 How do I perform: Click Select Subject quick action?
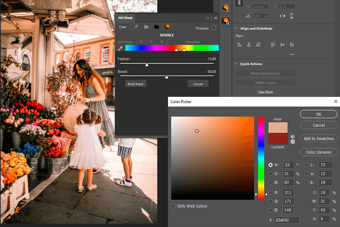point(265,83)
